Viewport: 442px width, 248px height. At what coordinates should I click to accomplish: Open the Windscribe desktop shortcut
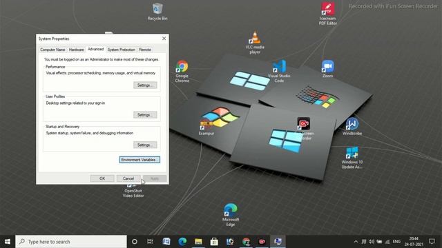click(352, 127)
